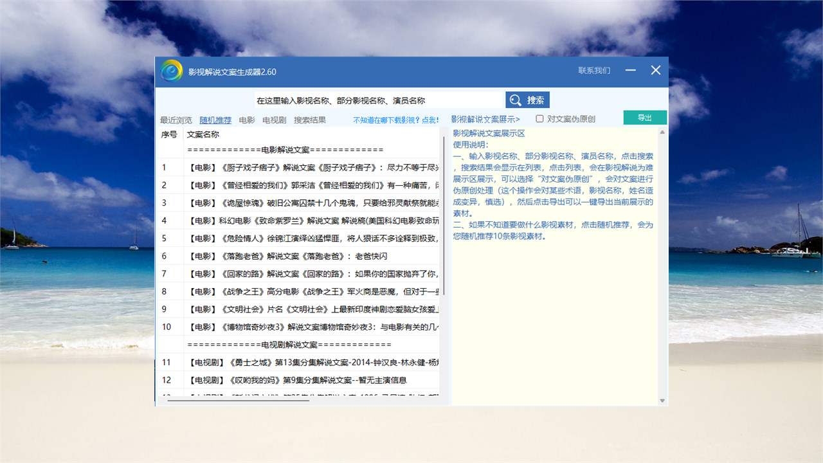This screenshot has width=823, height=463.
Task: Minimize the generator window
Action: click(x=630, y=70)
